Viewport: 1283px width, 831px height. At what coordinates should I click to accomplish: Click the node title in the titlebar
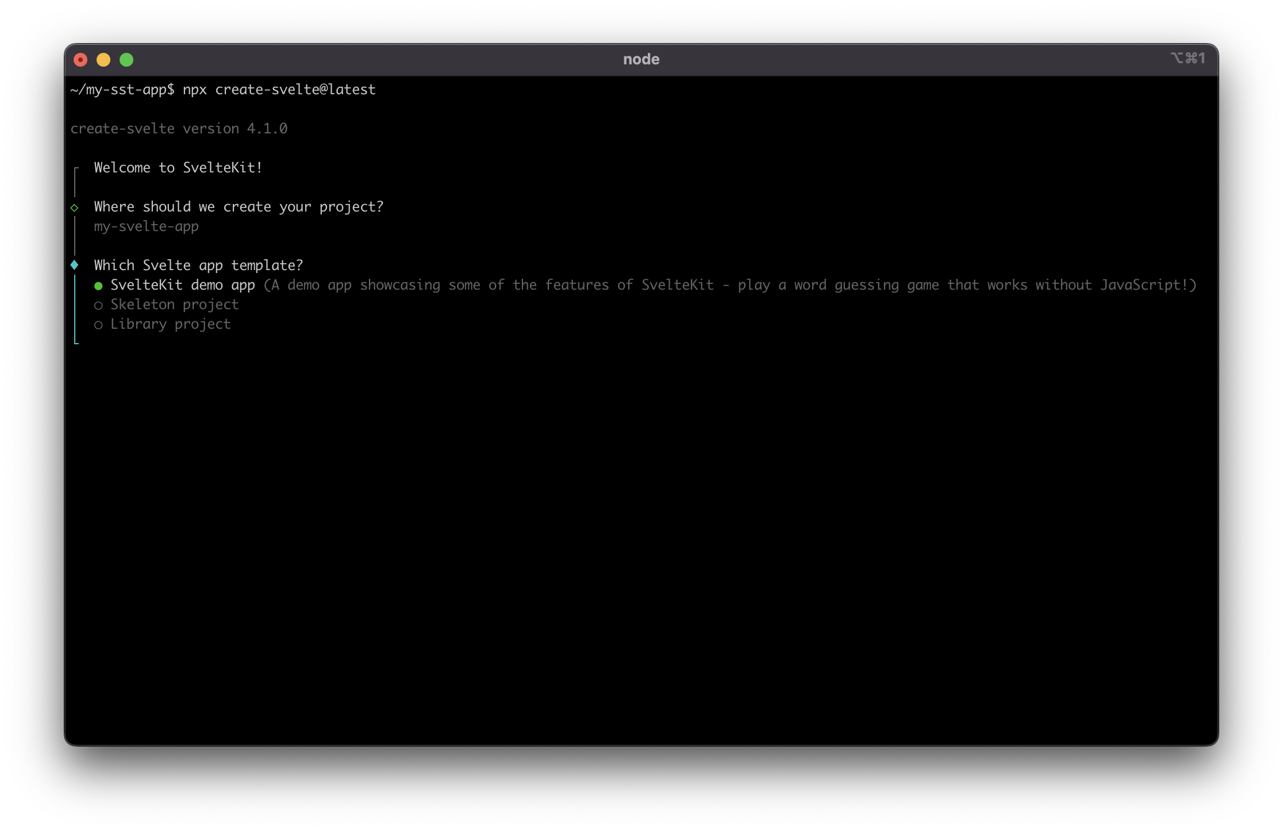(x=641, y=58)
